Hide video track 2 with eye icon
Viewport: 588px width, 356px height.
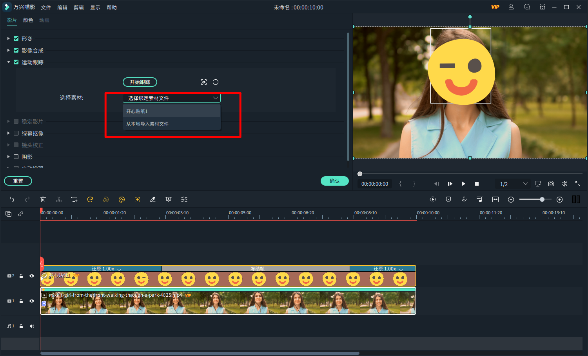click(x=32, y=276)
